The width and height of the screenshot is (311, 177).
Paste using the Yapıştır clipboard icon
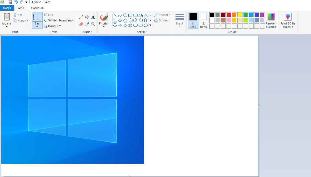coord(7,17)
